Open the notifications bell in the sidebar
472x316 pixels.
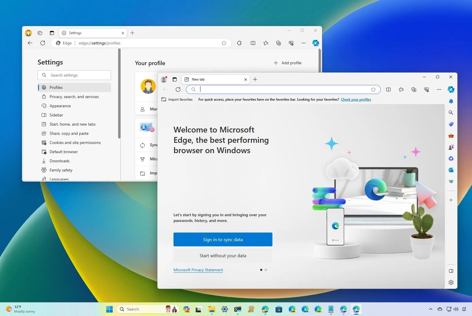pyautogui.click(x=451, y=101)
